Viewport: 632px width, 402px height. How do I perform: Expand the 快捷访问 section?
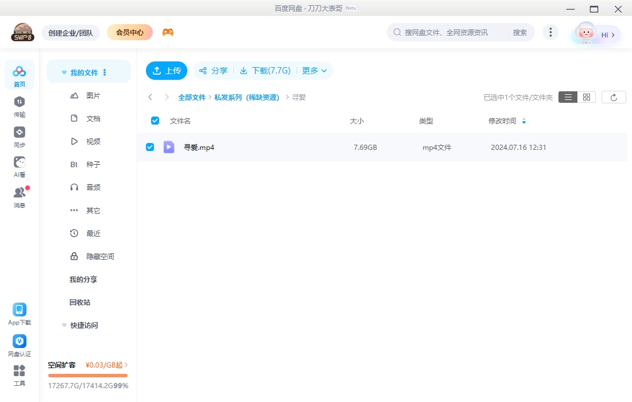[64, 325]
